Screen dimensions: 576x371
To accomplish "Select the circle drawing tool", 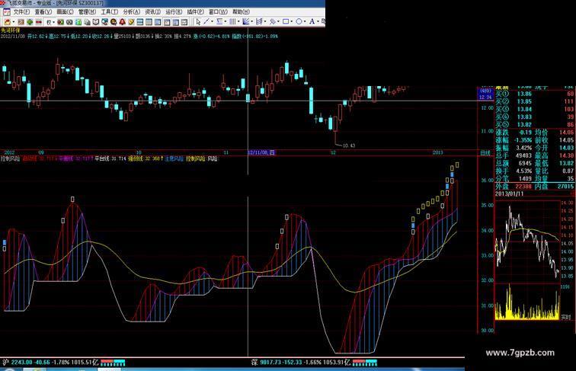I will 299,21.
